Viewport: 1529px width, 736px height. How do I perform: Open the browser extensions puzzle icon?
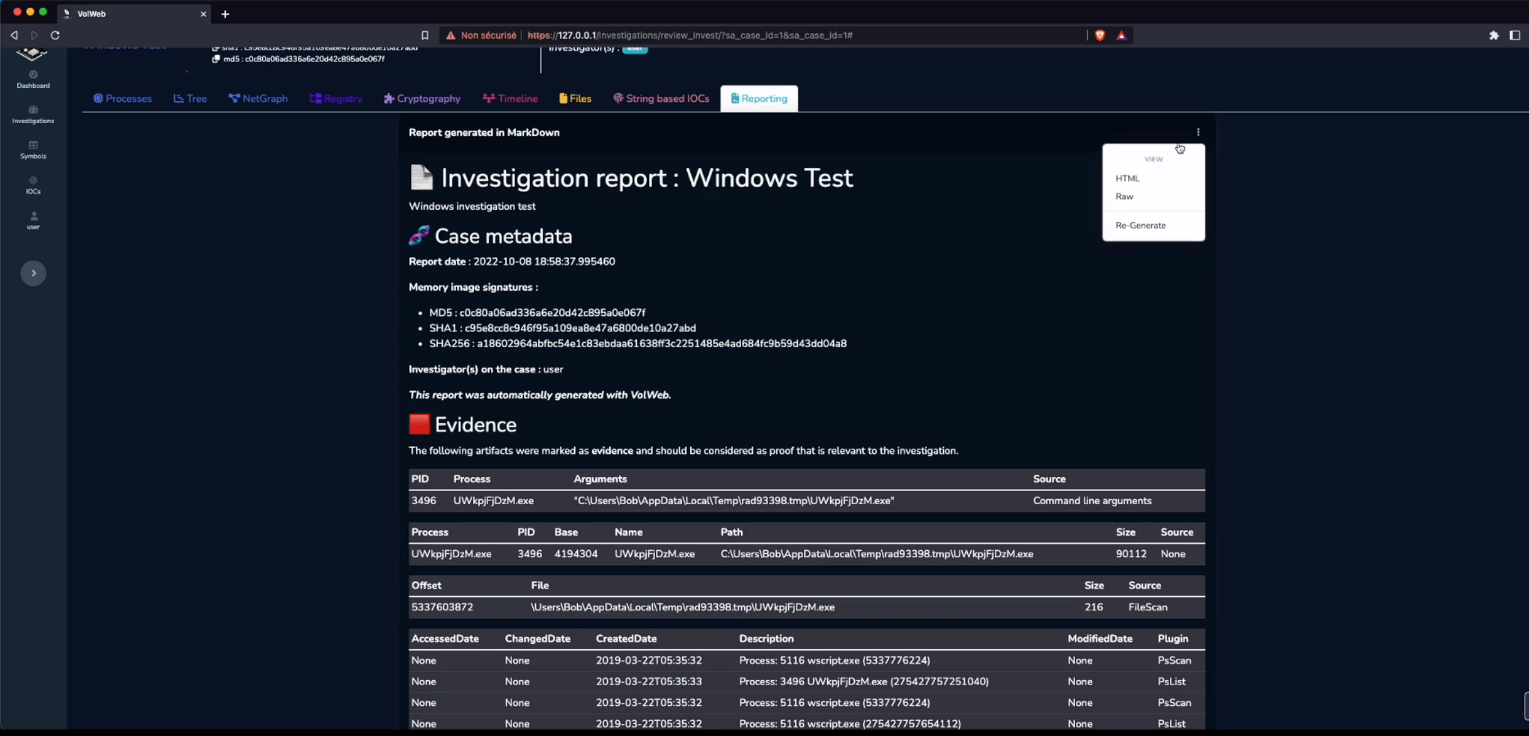(x=1494, y=35)
